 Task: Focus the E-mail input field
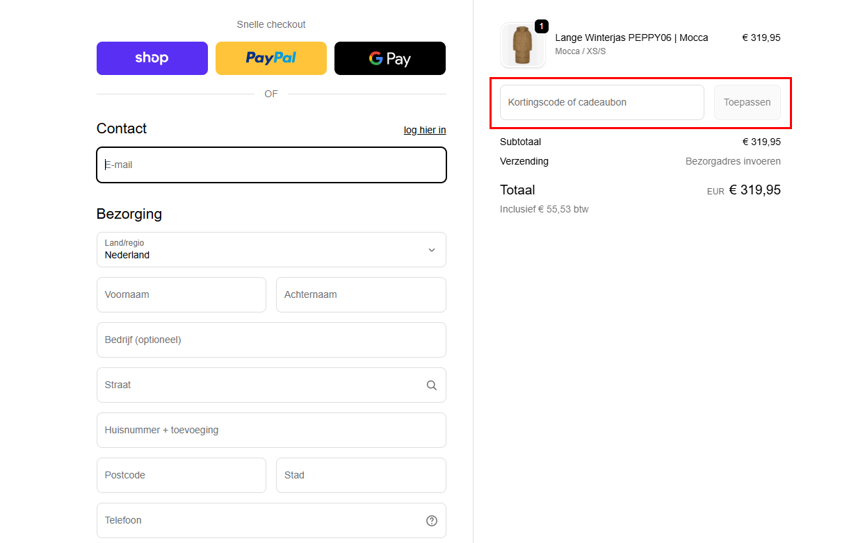pyautogui.click(x=271, y=165)
